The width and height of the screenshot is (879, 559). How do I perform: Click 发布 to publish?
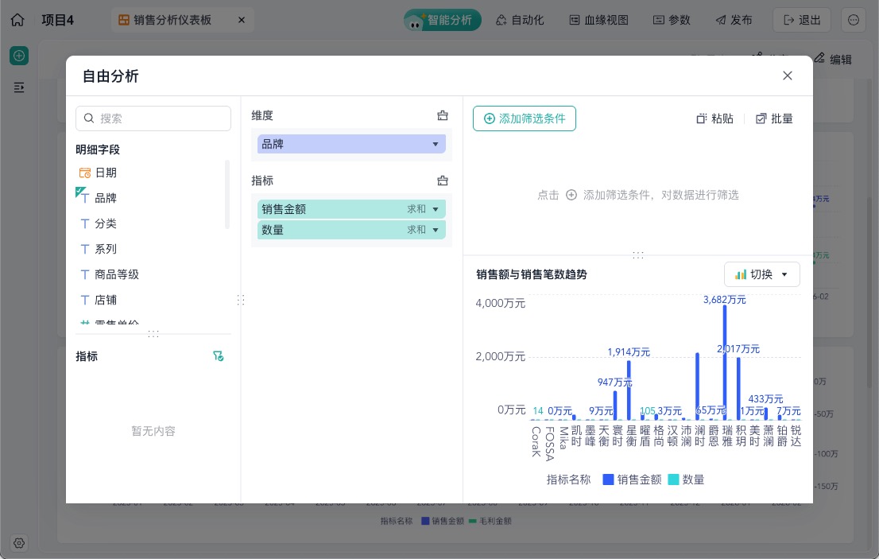(x=734, y=20)
